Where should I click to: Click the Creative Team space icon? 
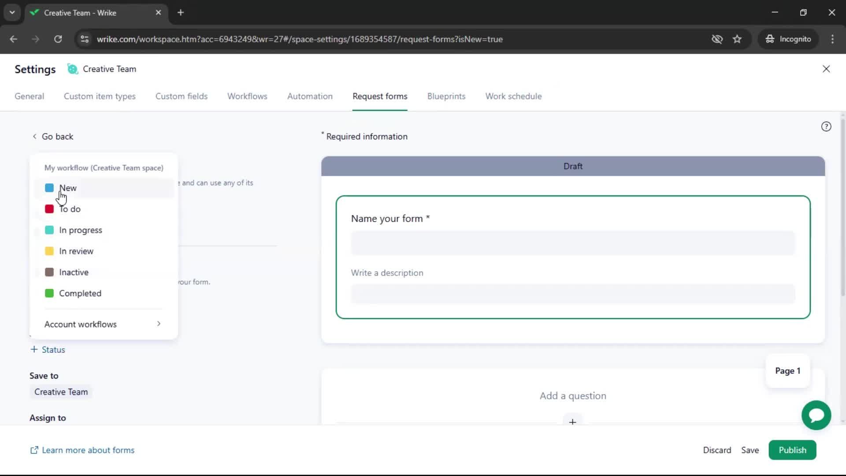pyautogui.click(x=72, y=69)
